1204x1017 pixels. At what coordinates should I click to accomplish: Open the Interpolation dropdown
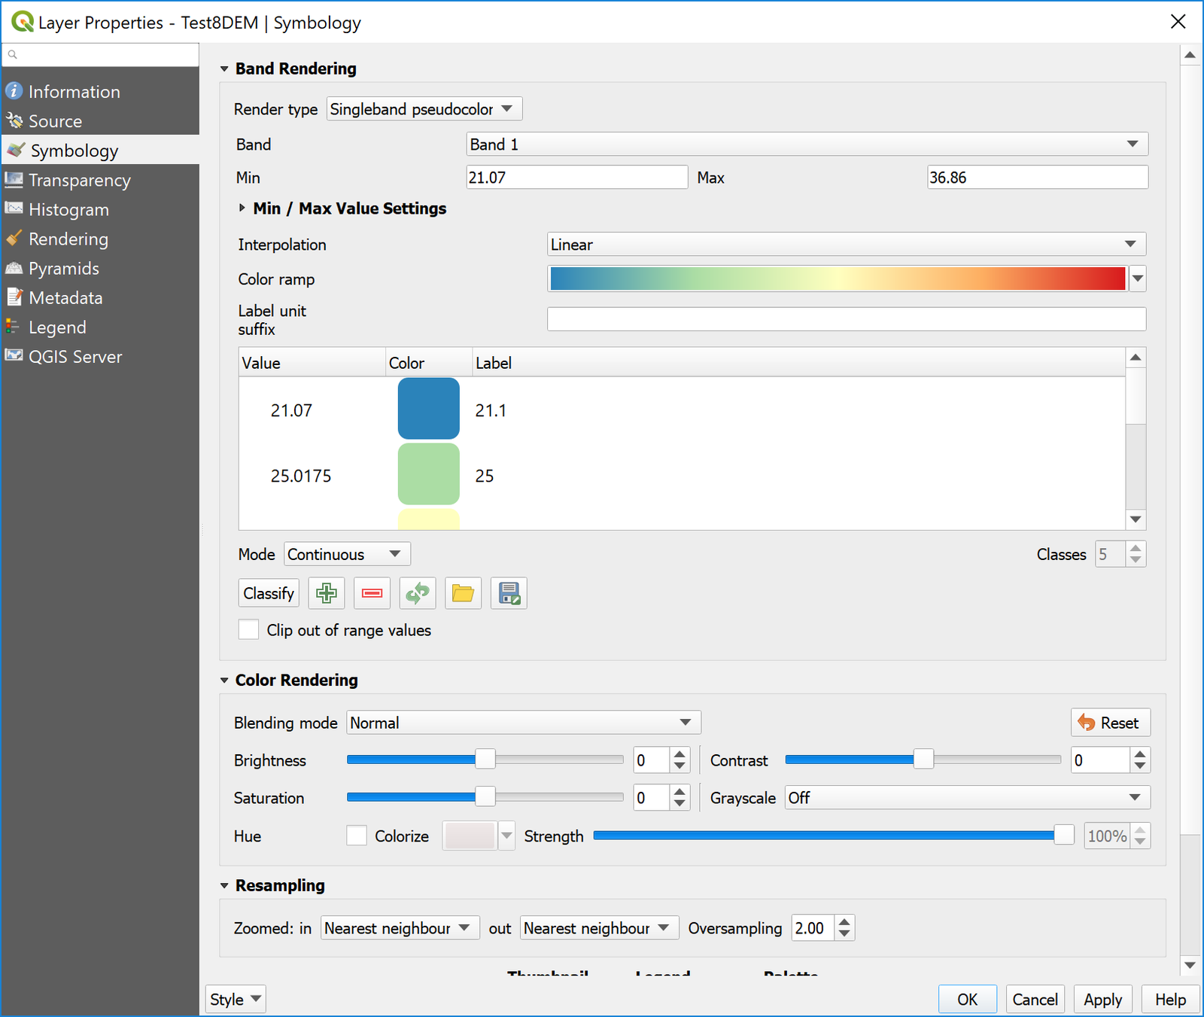(x=846, y=245)
